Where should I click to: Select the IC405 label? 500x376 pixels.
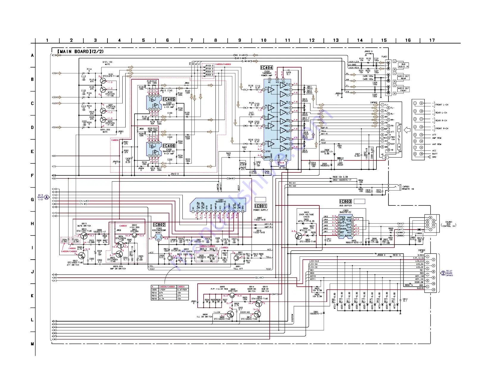[x=169, y=99]
